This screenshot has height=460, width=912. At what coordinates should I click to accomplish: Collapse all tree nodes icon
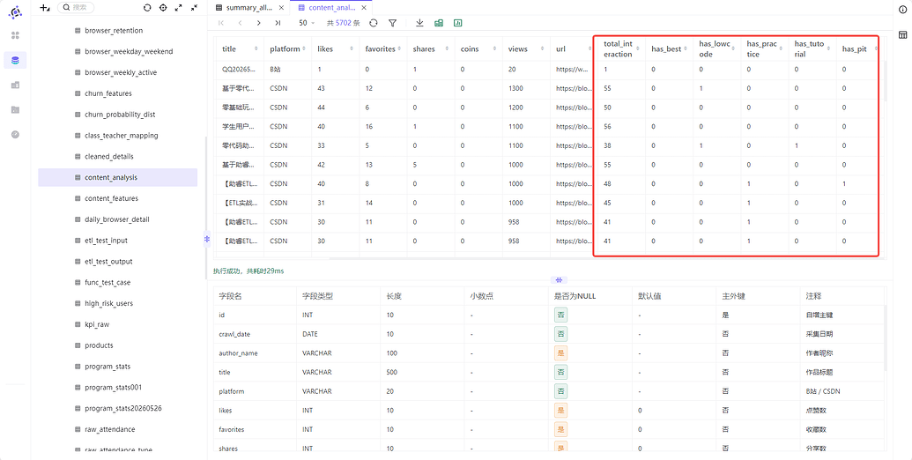click(194, 8)
